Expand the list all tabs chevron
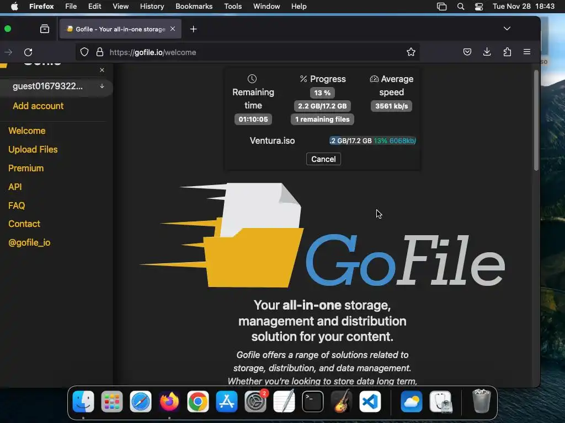 [507, 29]
